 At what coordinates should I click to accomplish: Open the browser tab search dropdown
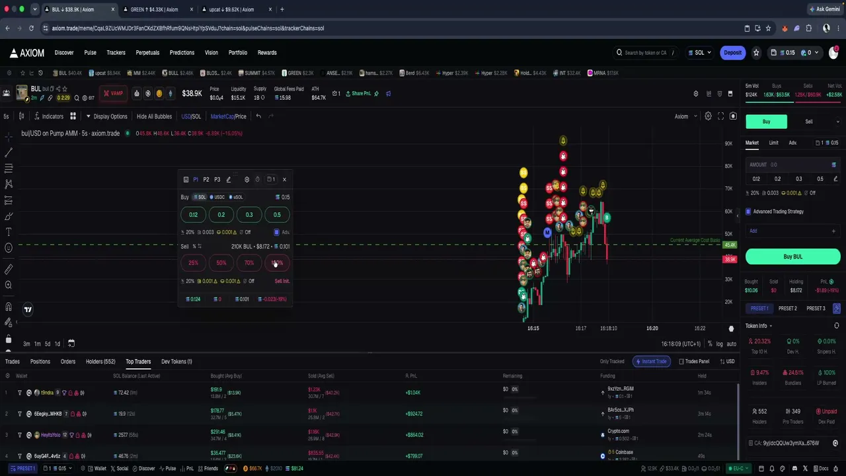tap(34, 9)
